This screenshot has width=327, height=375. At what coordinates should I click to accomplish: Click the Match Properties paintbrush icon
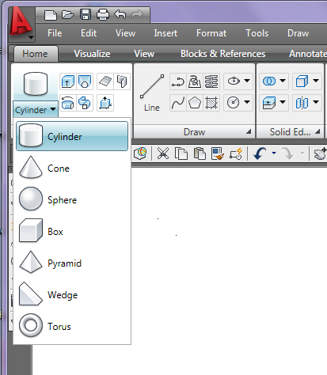218,153
